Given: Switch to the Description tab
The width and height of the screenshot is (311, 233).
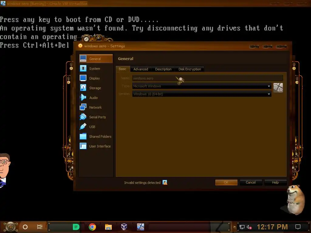Looking at the screenshot, I should (163, 69).
